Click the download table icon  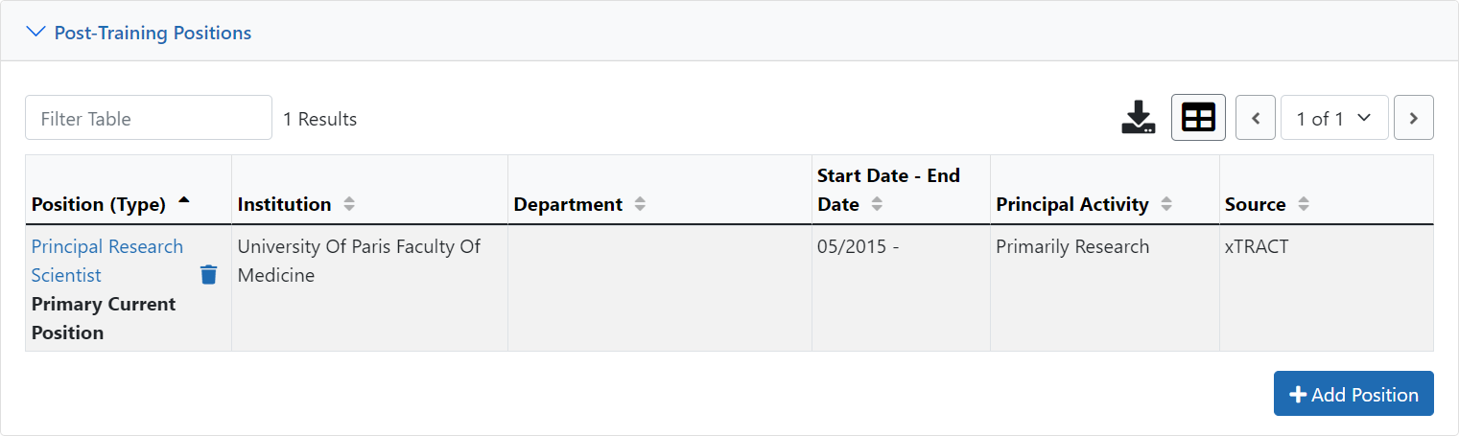1139,118
